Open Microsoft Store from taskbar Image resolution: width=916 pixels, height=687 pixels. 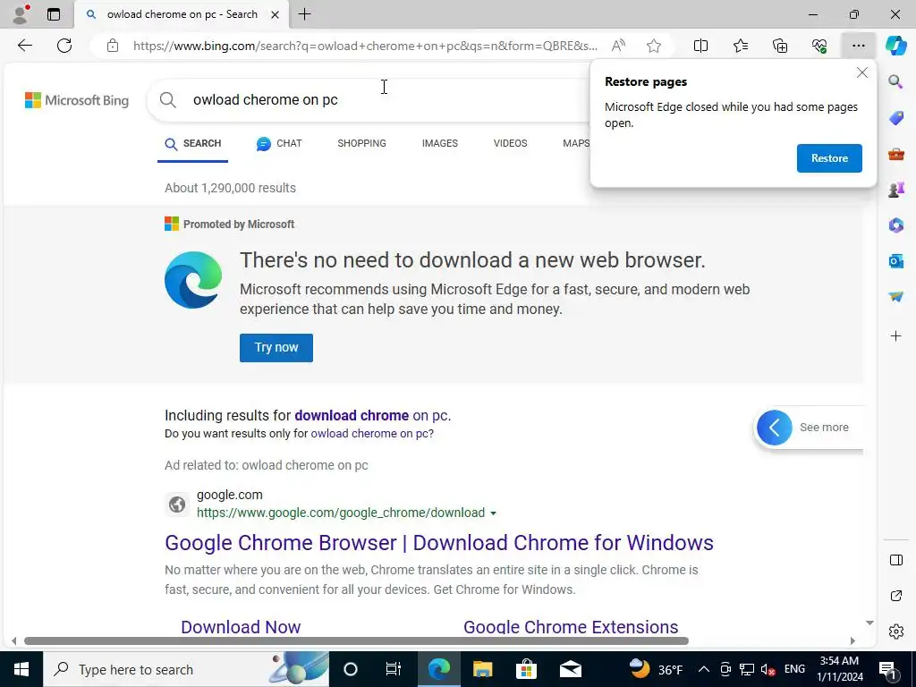[x=526, y=669]
